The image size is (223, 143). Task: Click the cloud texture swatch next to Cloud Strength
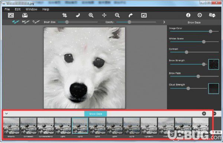(213, 88)
